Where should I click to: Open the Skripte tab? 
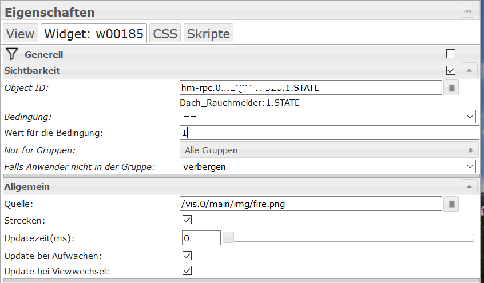point(208,34)
